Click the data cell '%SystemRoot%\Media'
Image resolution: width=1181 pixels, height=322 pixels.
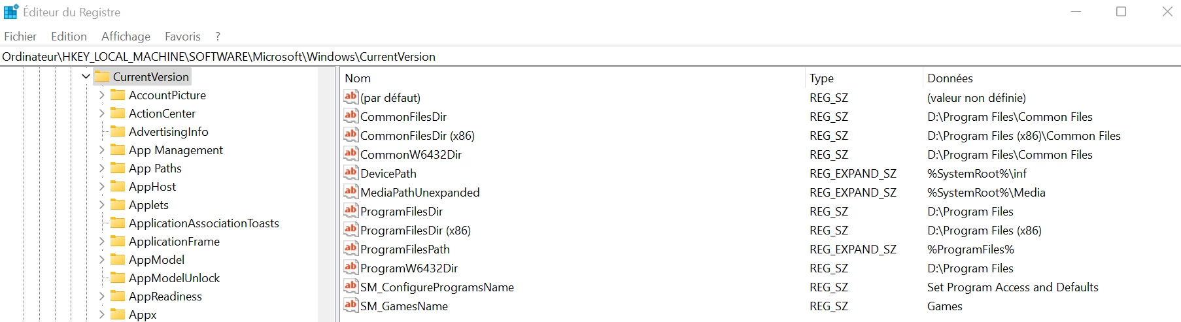pyautogui.click(x=986, y=192)
